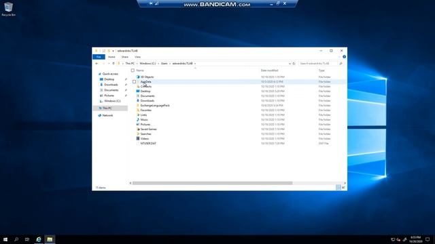
Task: Click Users in the address breadcrumb
Action: [164, 64]
